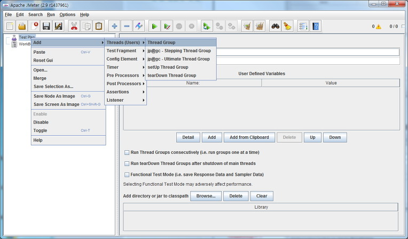Click the Toggle toolbar icon

139,26
